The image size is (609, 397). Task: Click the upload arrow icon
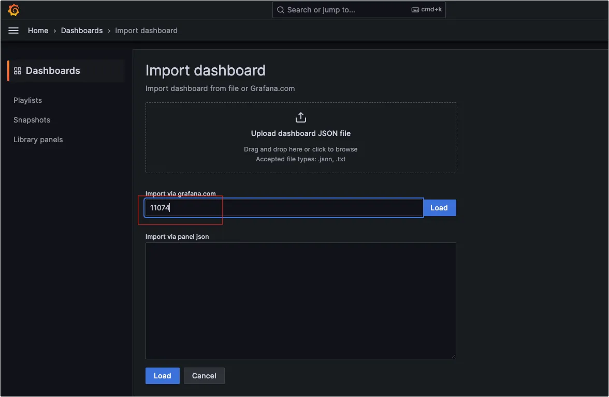point(301,118)
